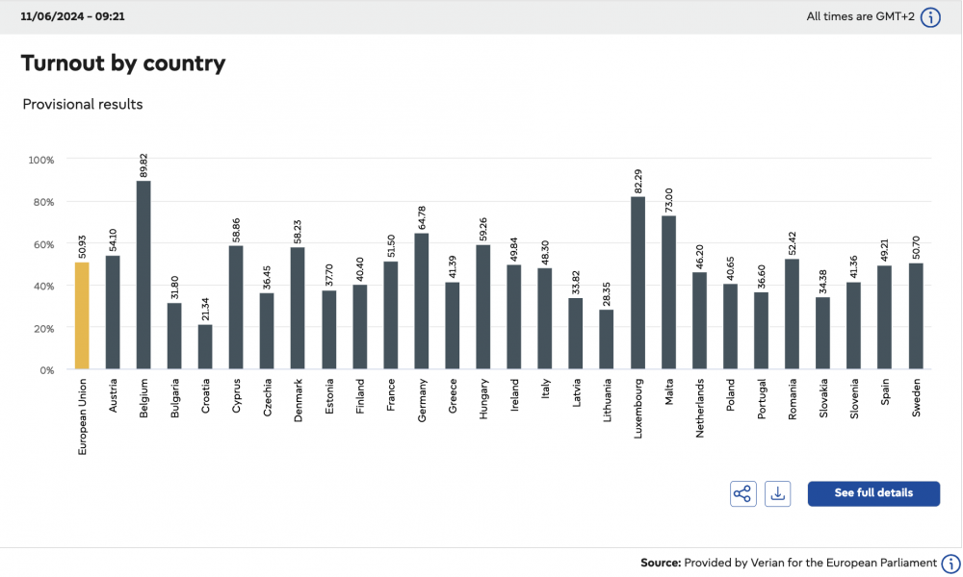Click the Sweden turnout bar
The width and height of the screenshot is (963, 577).
[x=916, y=316]
